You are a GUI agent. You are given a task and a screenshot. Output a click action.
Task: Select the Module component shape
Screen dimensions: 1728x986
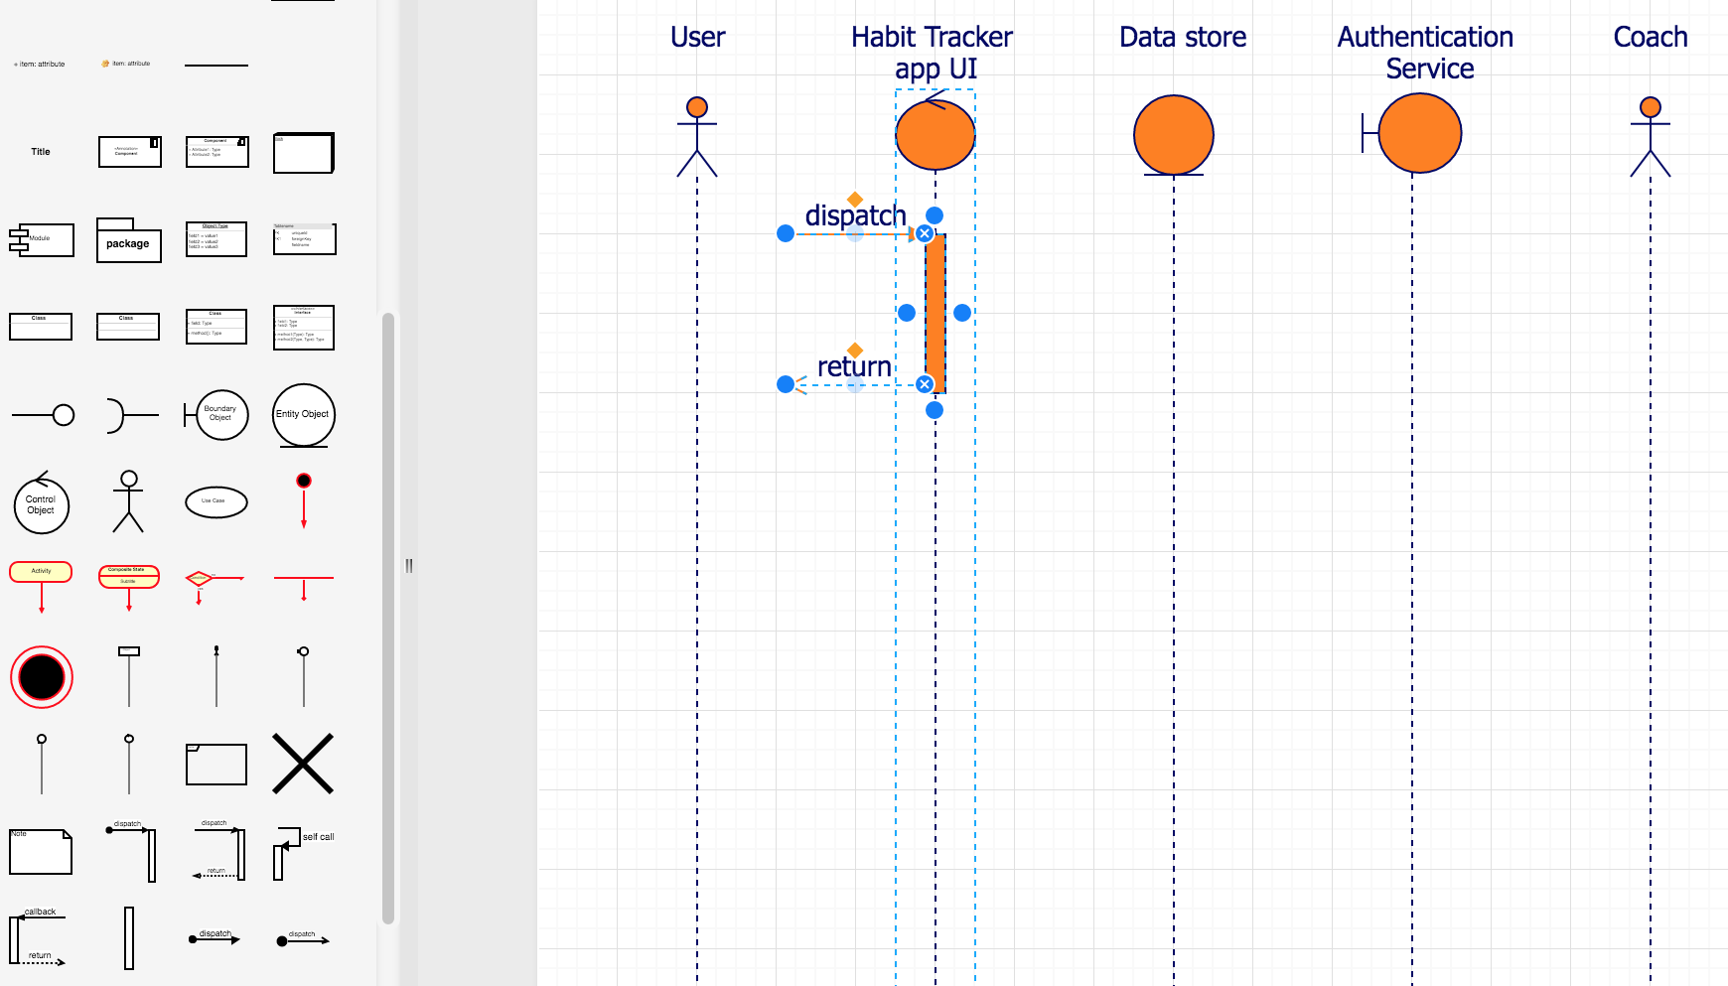point(42,239)
